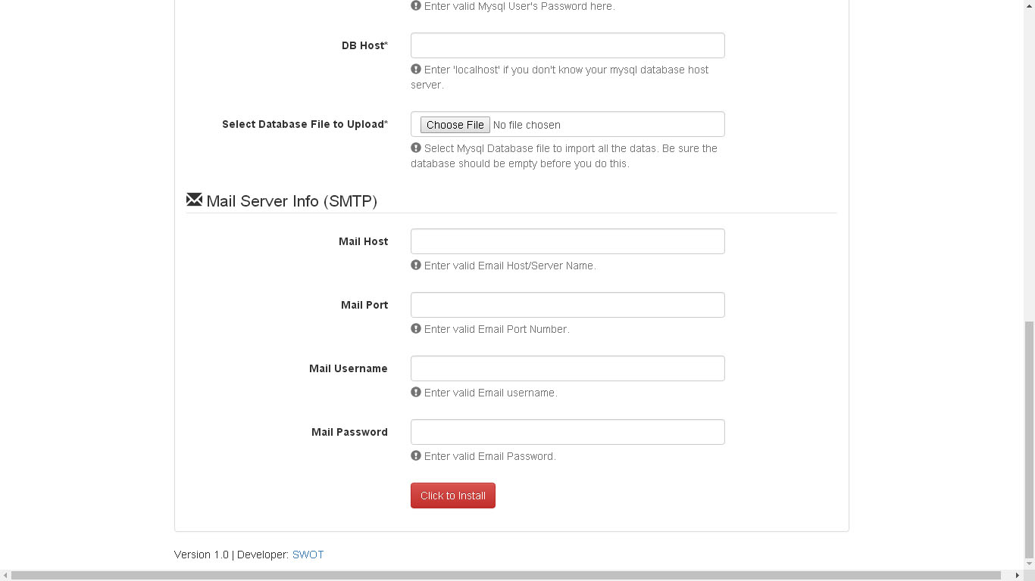The height and width of the screenshot is (581, 1035).
Task: Click info icon beside Mysql Password hint
Action: click(x=416, y=5)
